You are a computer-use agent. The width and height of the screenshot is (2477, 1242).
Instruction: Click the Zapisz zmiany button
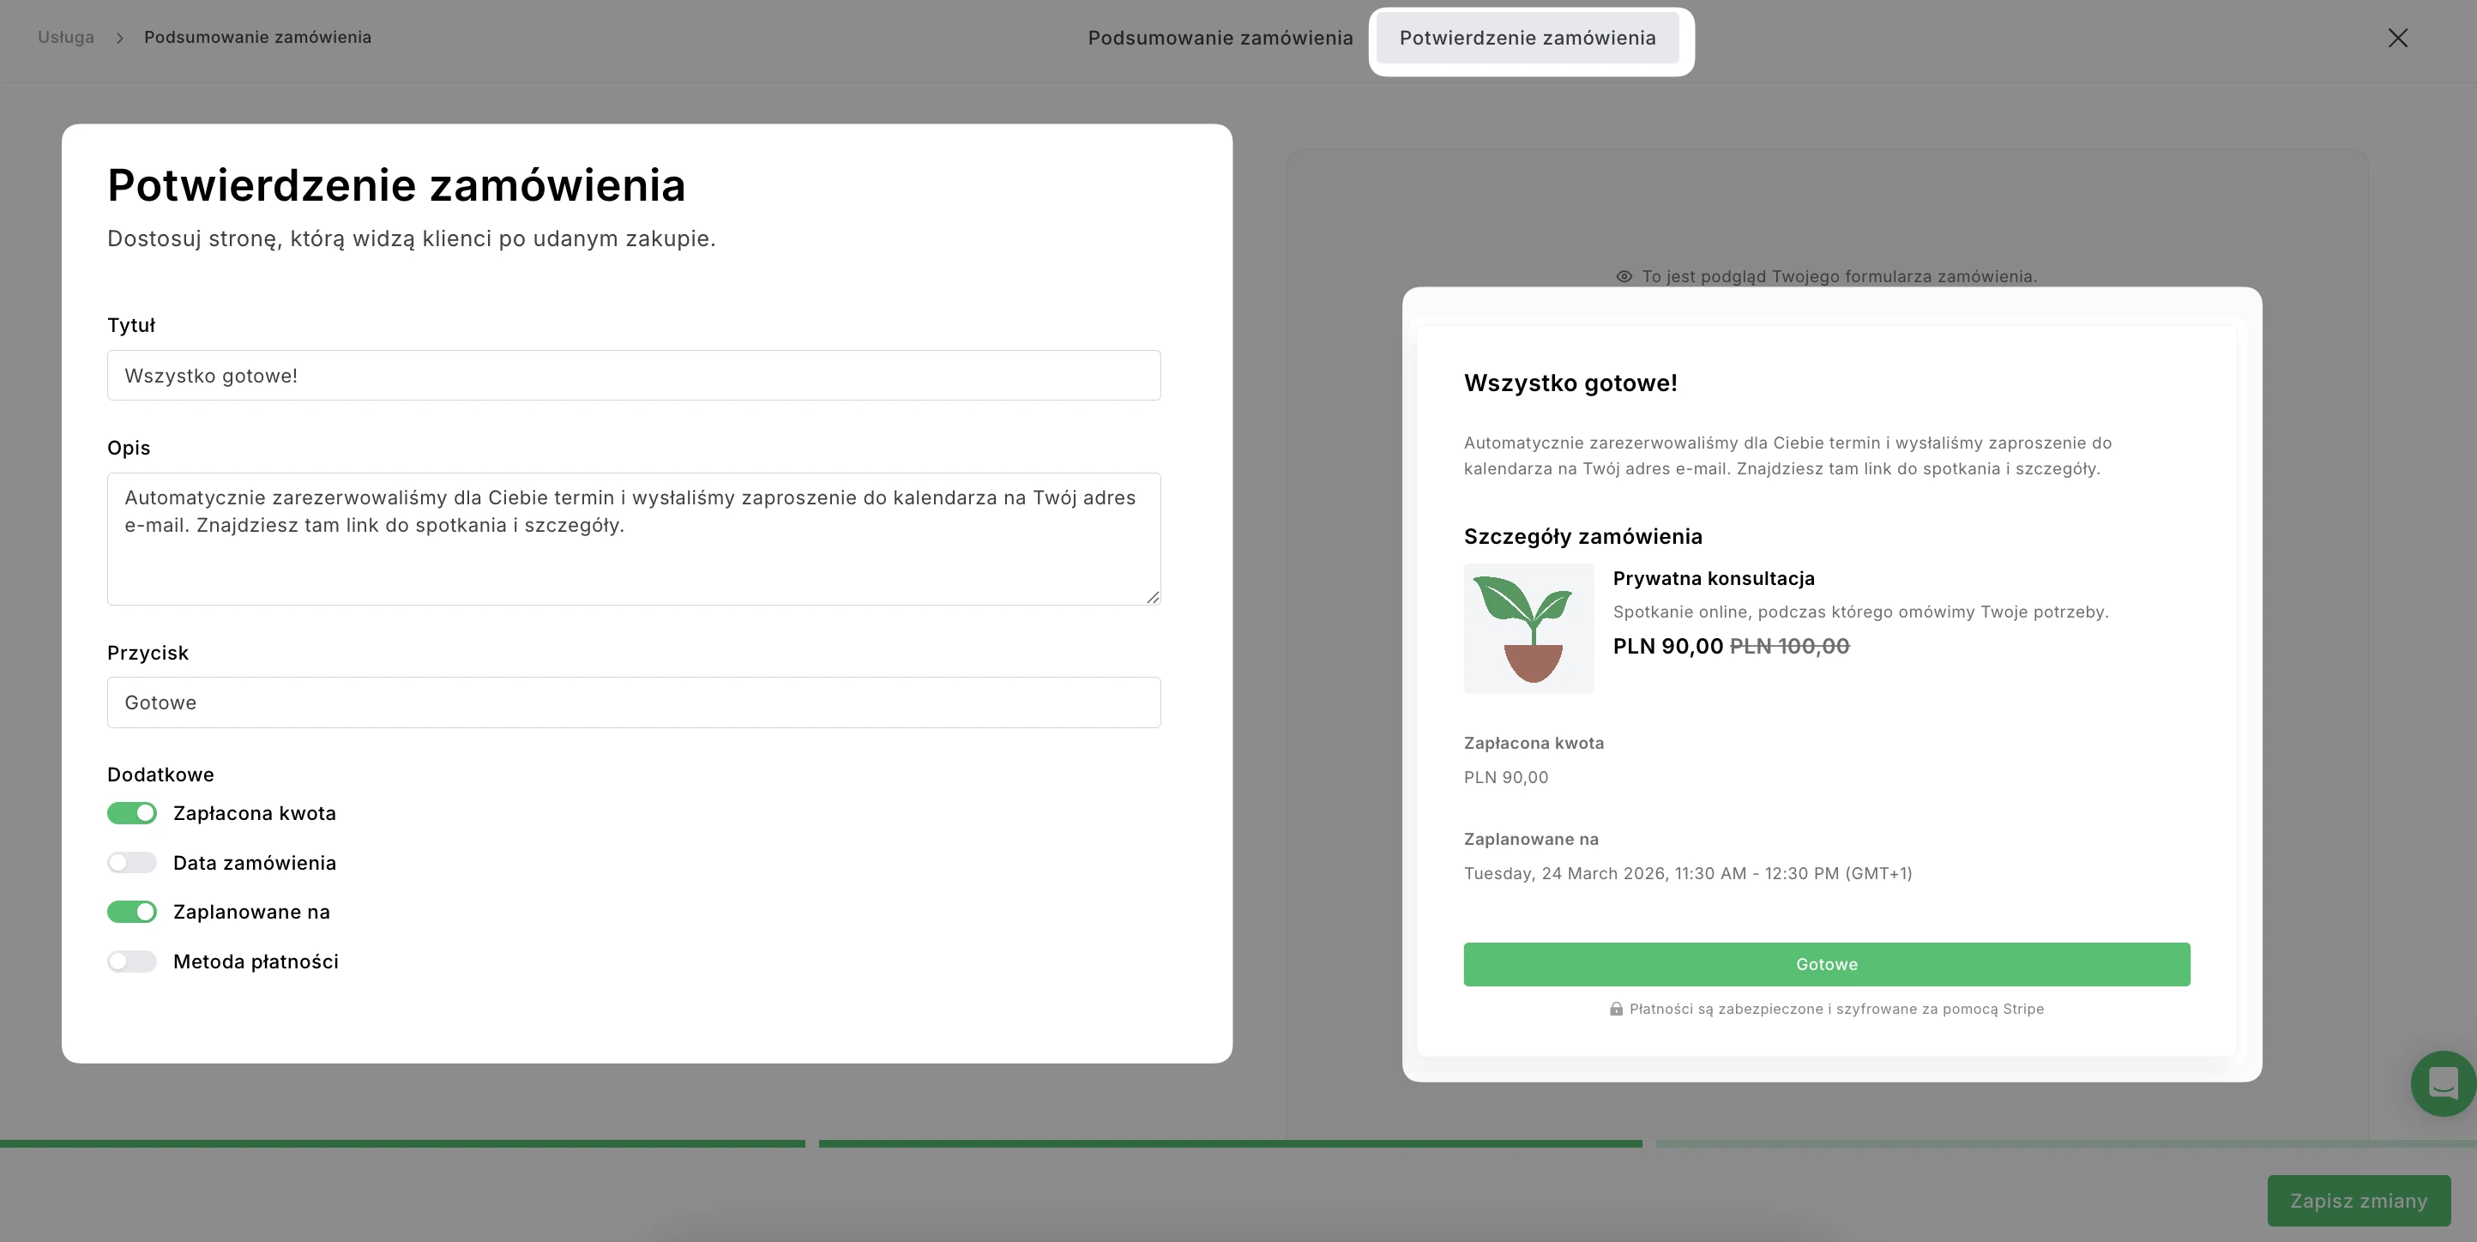point(2358,1201)
